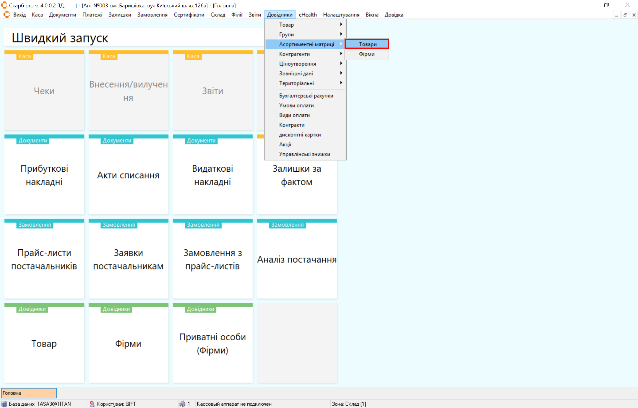Viewport: 638px width, 408px height.
Task: Click the inner window minimize icon
Action: pyautogui.click(x=616, y=15)
